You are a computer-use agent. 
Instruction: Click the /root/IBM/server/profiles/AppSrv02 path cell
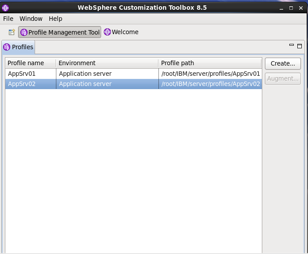210,84
